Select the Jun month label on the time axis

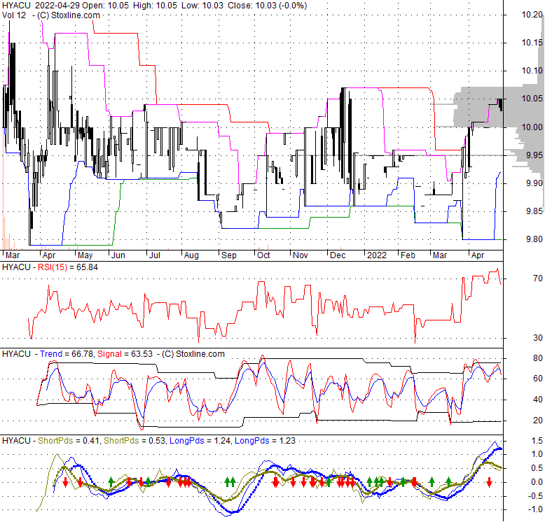point(118,255)
